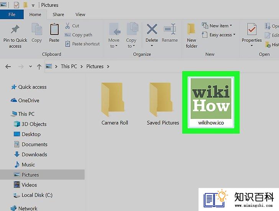Click the Videos label in sidebar
The image size is (279, 211).
(x=30, y=185)
